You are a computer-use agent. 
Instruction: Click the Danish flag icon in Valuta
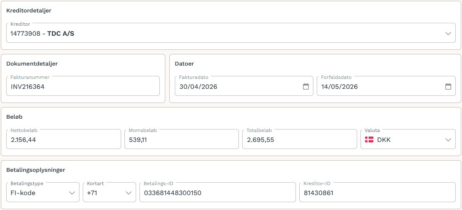[369, 139]
